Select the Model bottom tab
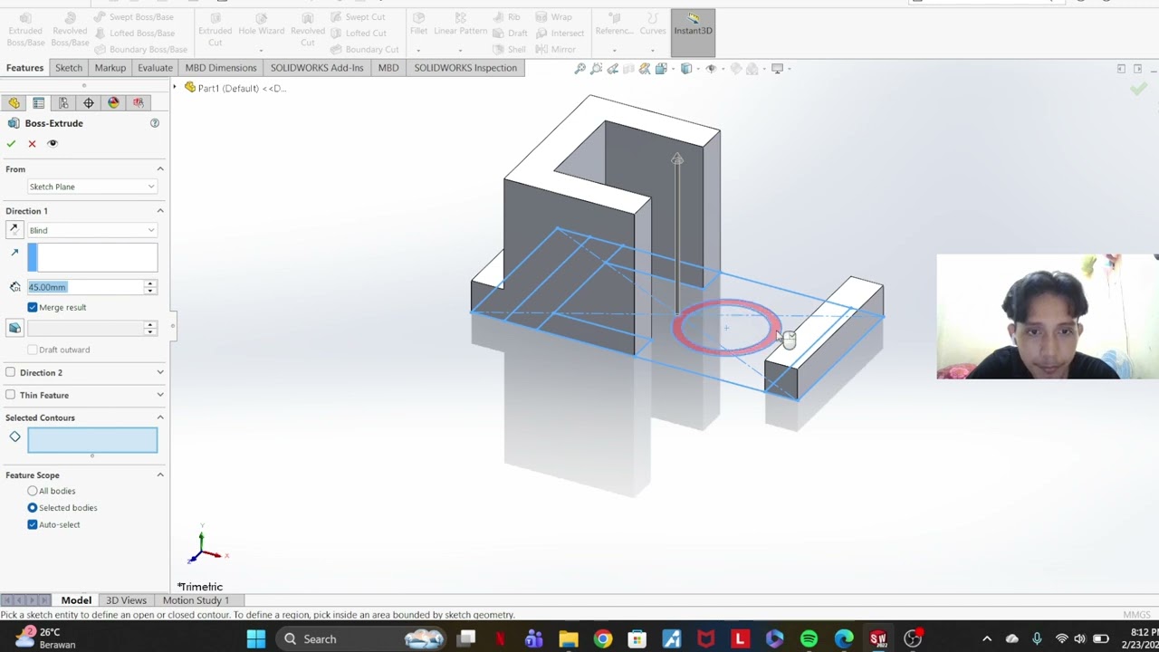Viewport: 1159px width, 652px height. pos(76,600)
